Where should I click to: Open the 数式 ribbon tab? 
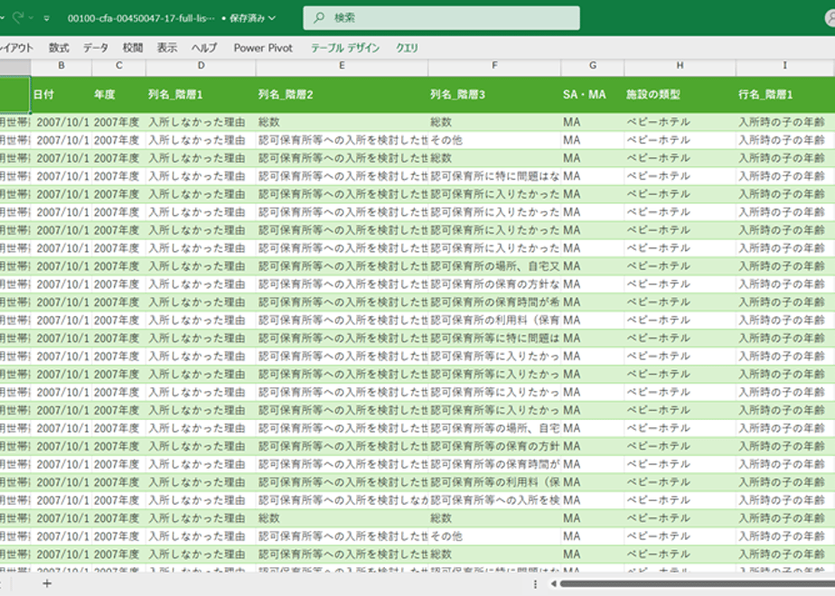59,48
